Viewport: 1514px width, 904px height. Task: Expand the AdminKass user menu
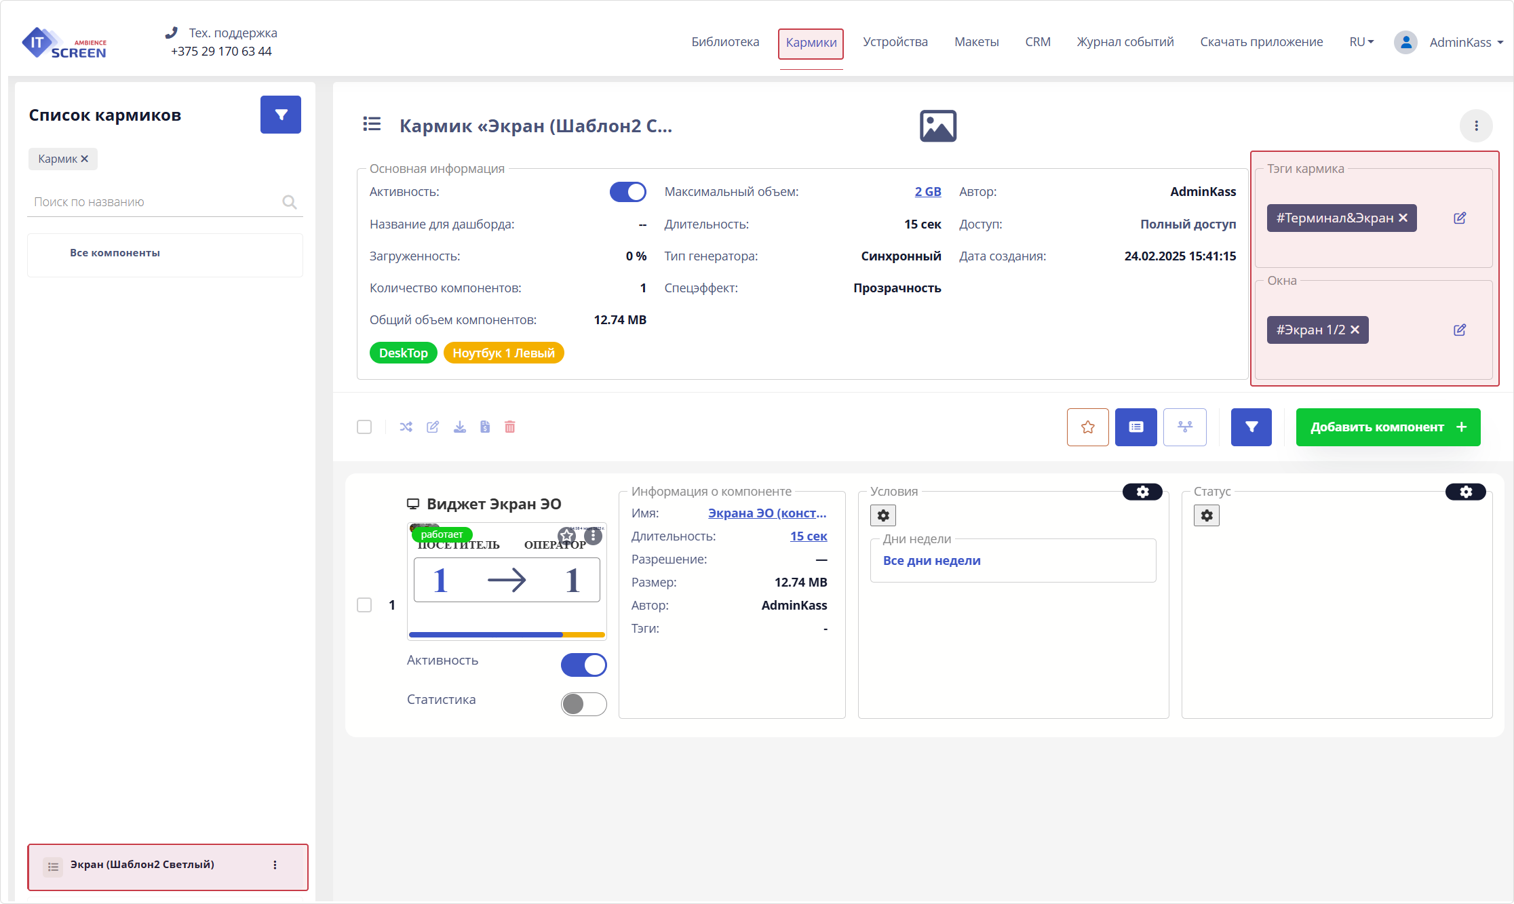(1465, 42)
